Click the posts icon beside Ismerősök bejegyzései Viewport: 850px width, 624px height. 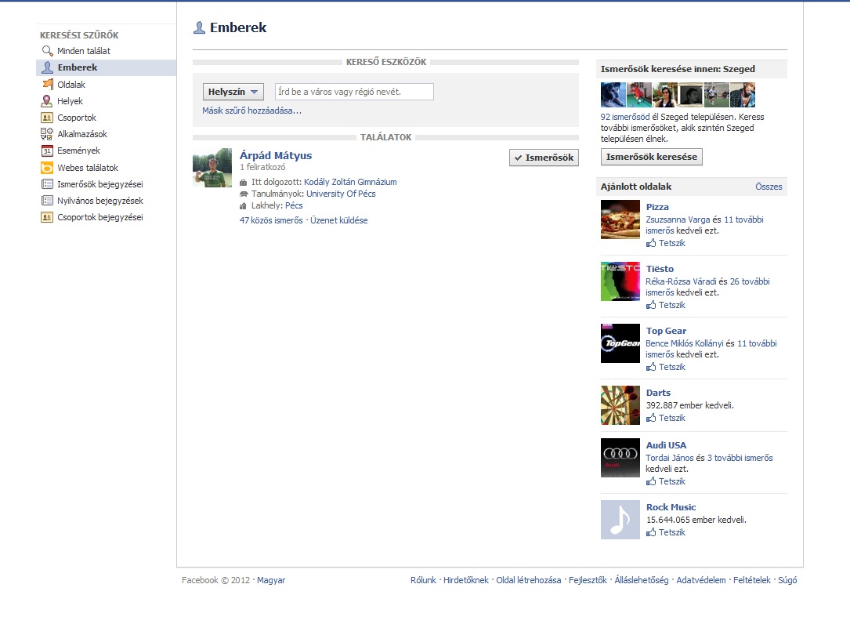pyautogui.click(x=47, y=184)
